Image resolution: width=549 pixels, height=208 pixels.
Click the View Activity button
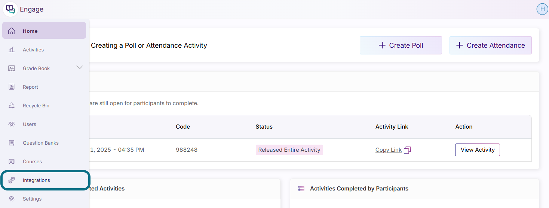[x=478, y=150]
